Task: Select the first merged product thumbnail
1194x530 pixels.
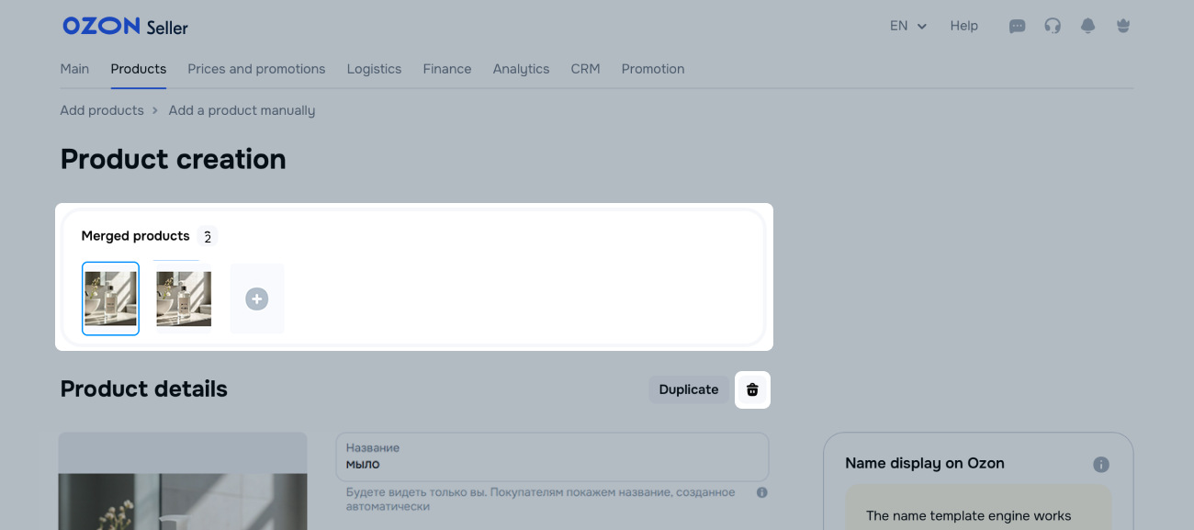Action: (x=110, y=299)
